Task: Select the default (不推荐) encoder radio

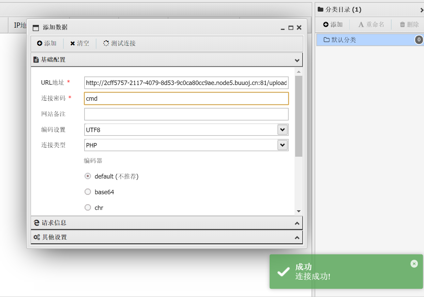Action: tap(88, 176)
